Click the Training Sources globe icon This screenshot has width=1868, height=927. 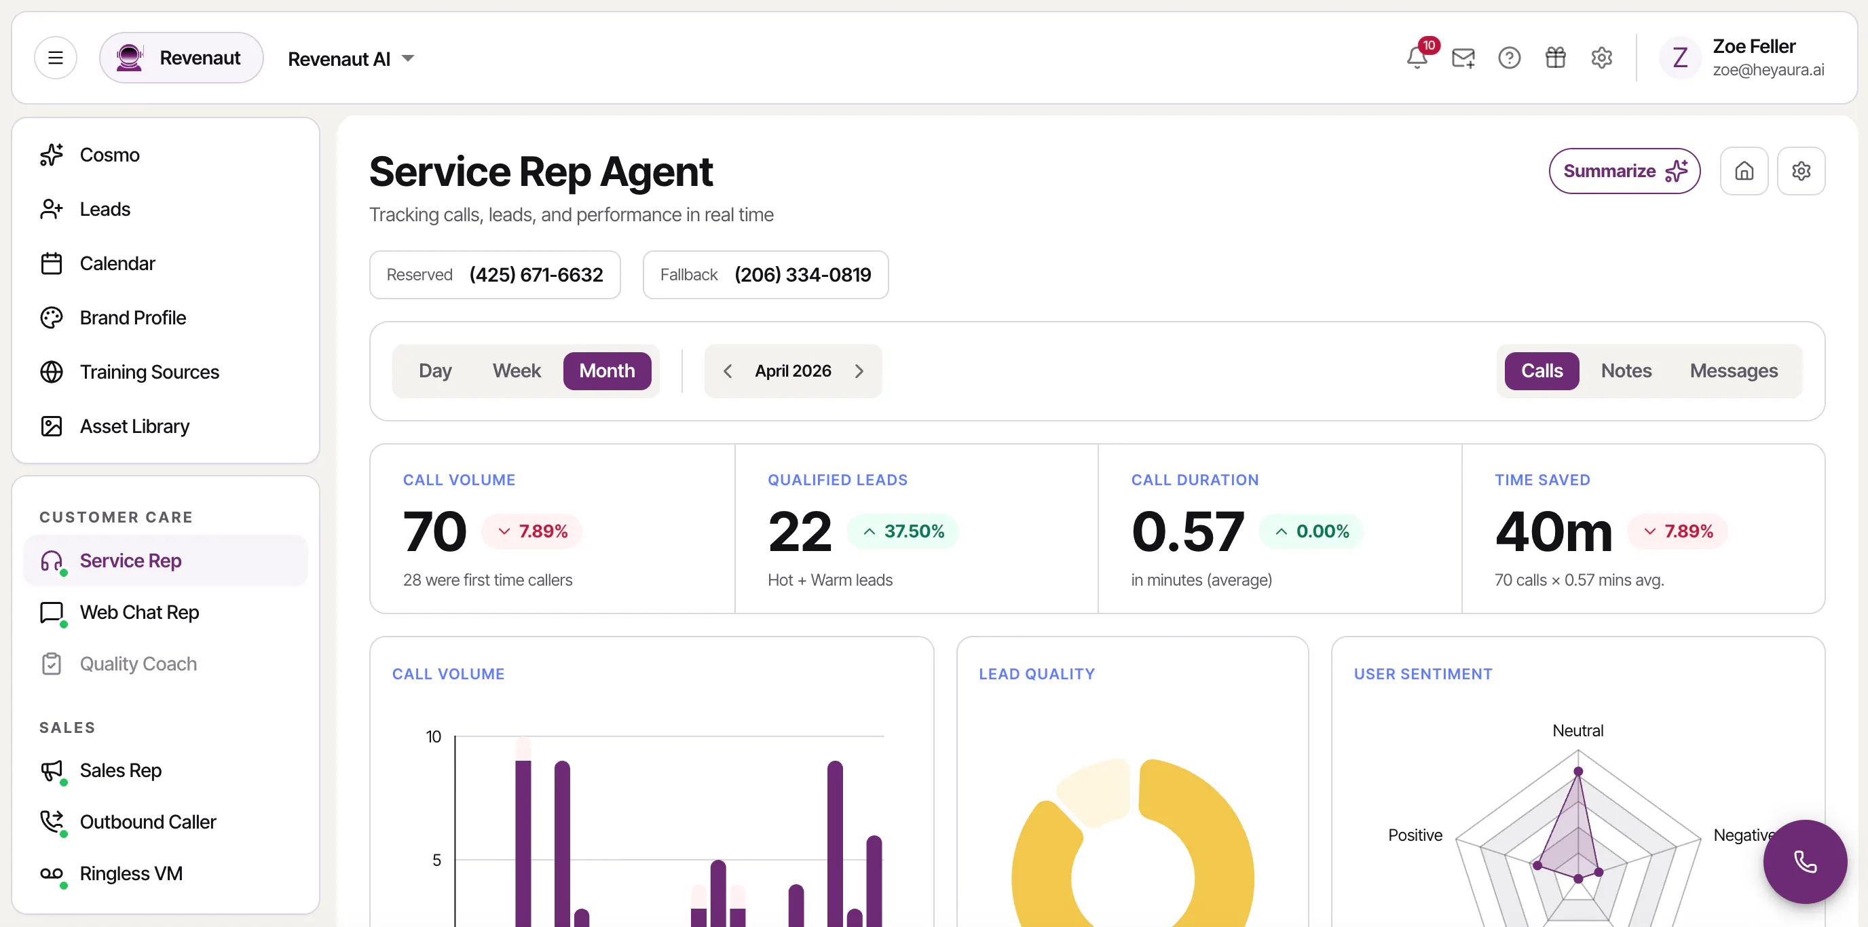(52, 372)
